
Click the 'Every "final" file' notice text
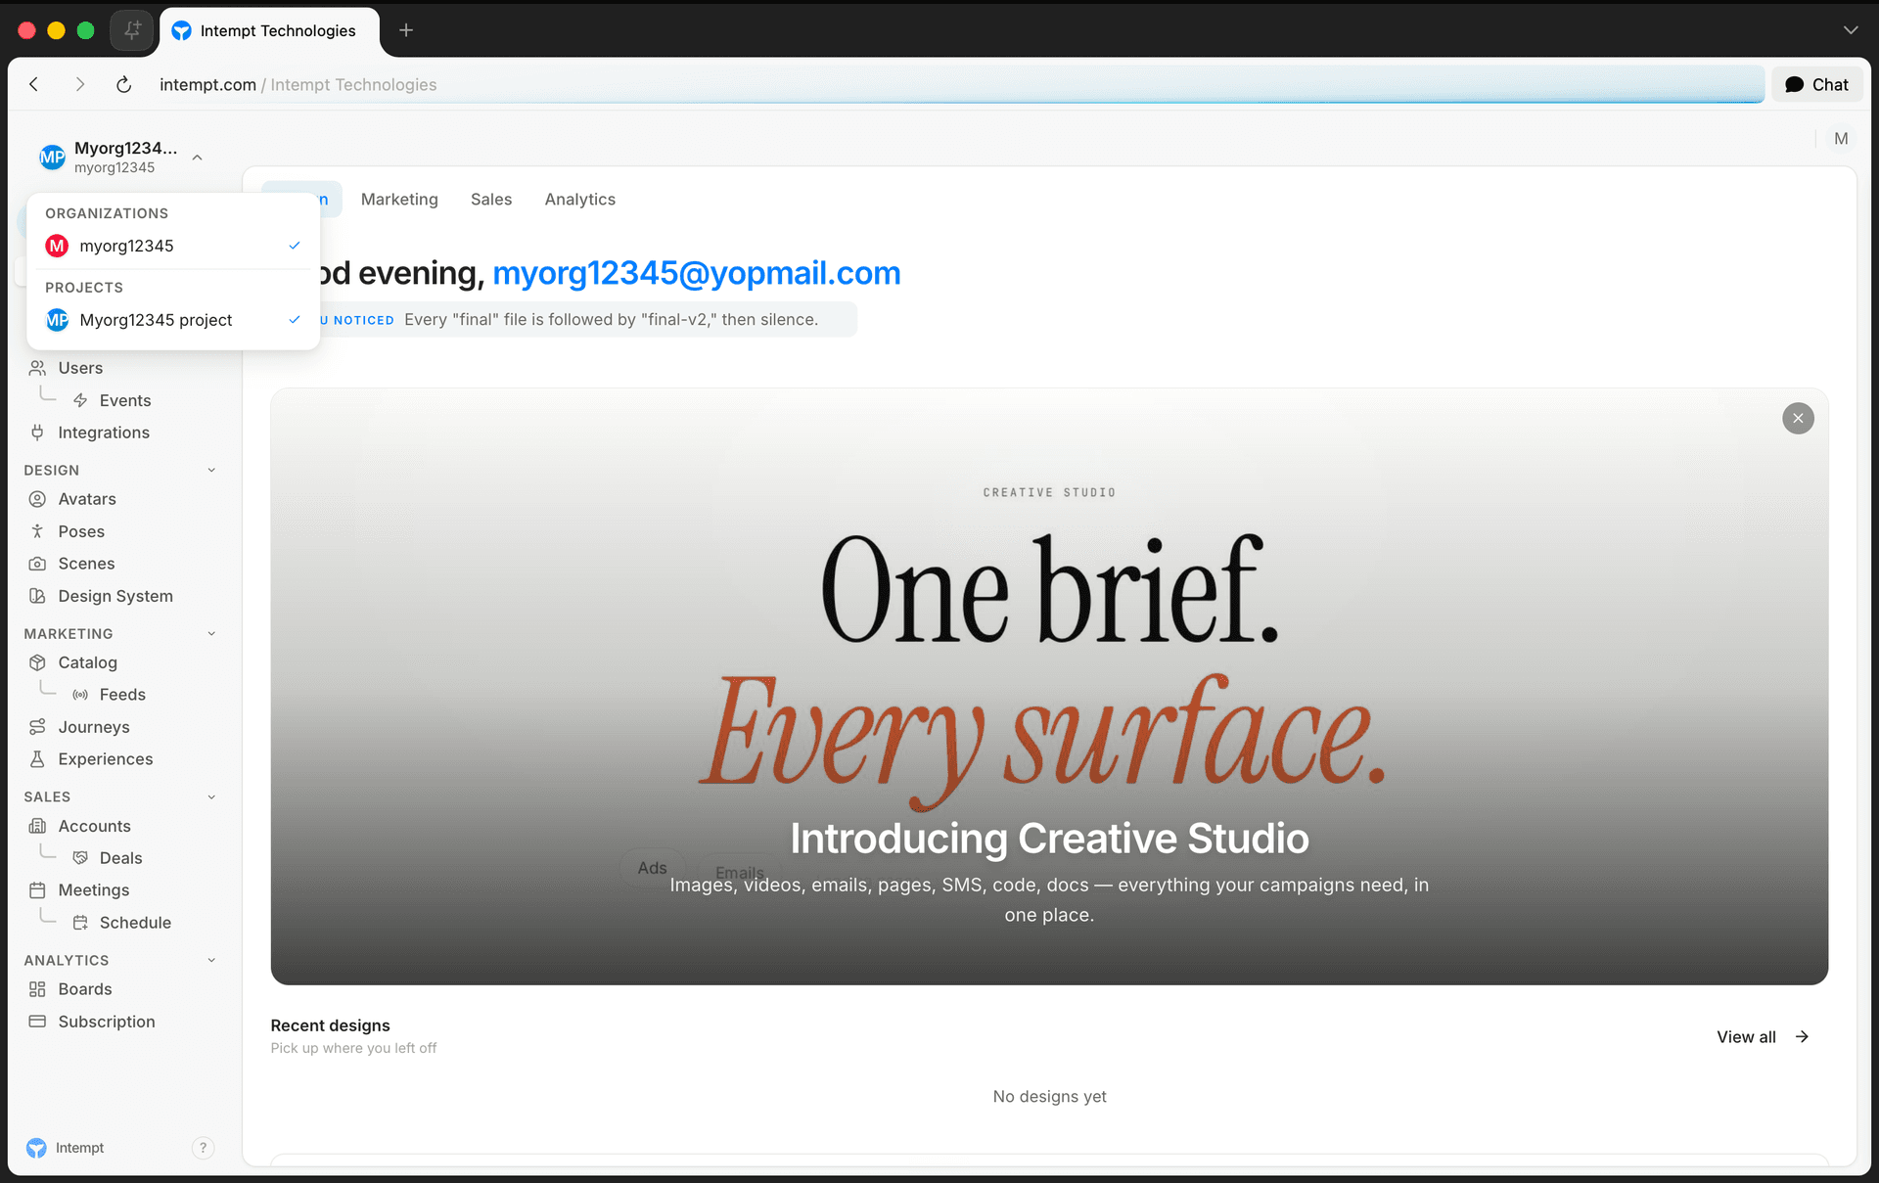612,320
